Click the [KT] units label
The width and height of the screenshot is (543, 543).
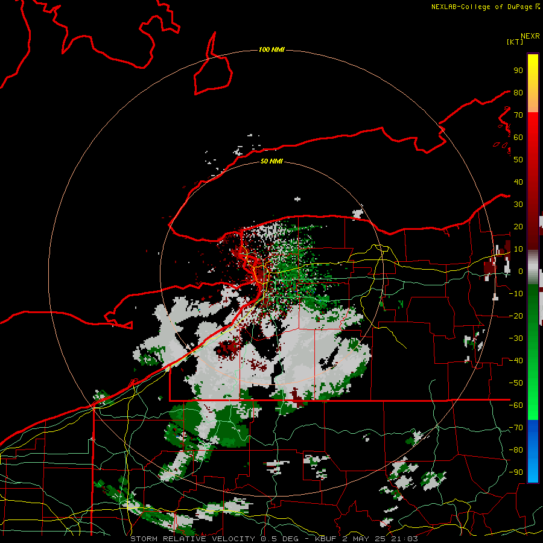point(515,42)
